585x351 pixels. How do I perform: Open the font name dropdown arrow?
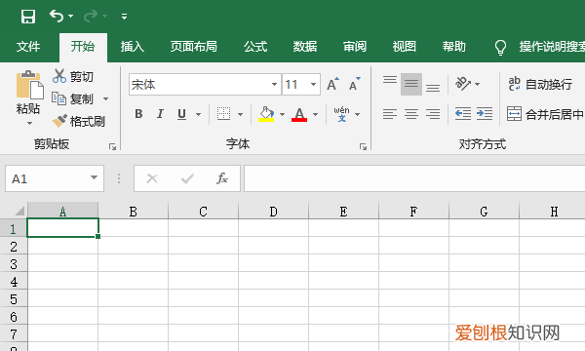(274, 85)
